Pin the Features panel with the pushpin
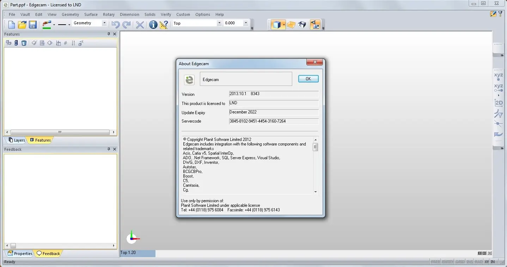Image resolution: width=507 pixels, height=267 pixels. 109,34
